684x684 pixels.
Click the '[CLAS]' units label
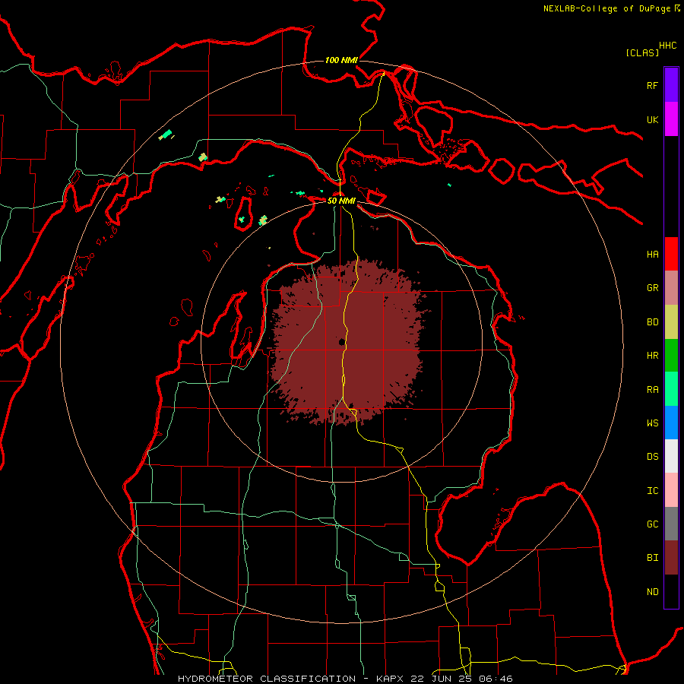(642, 52)
